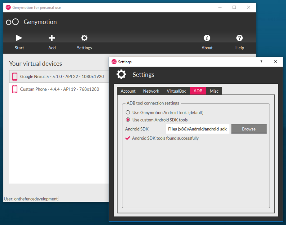
Task: Click the Google Nexus 5 phone icon
Action: tap(15, 77)
